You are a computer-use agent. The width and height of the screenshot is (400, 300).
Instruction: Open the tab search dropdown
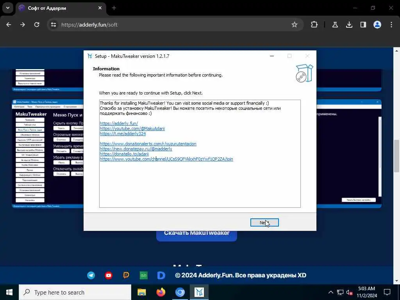point(8,8)
